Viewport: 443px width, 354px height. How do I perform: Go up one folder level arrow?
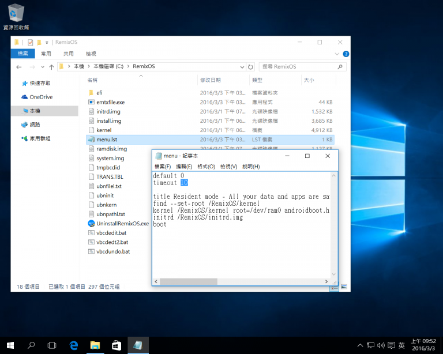pyautogui.click(x=51, y=67)
